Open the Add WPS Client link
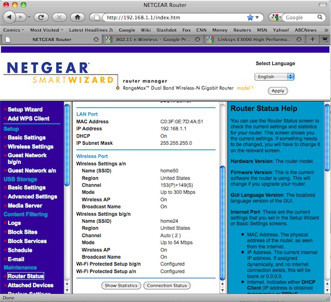This screenshot has height=302, width=331. (29, 118)
